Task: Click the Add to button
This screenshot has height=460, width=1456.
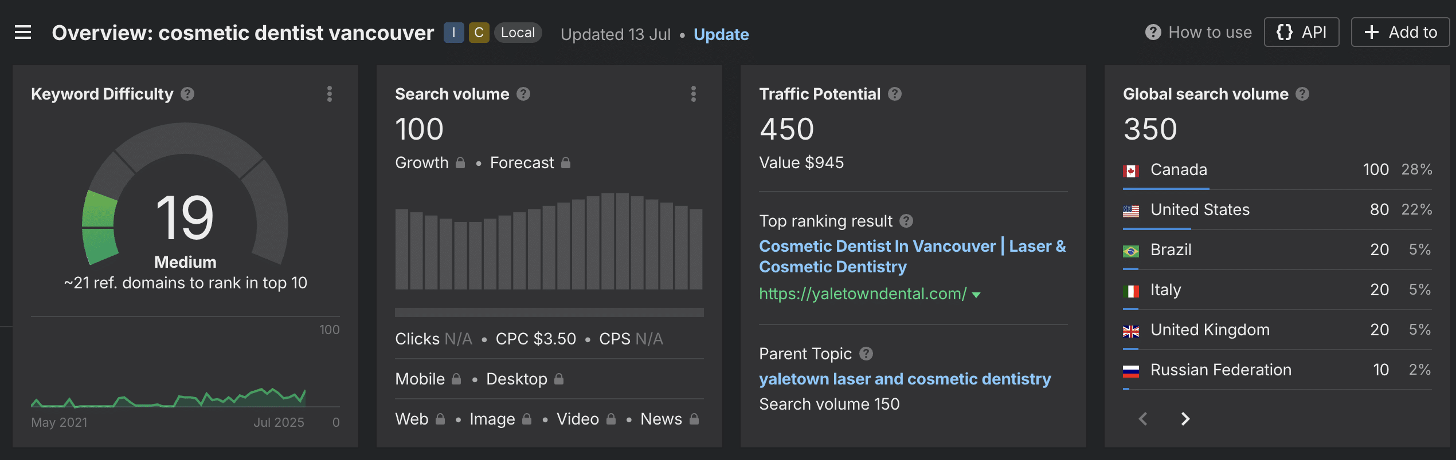Action: tap(1400, 32)
